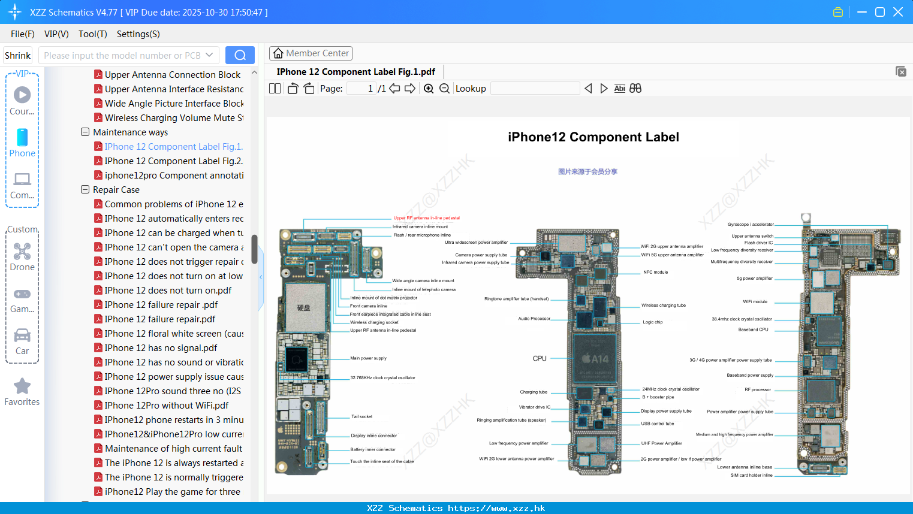This screenshot has height=514, width=913.
Task: Zoom in on the PDF
Action: (x=429, y=89)
